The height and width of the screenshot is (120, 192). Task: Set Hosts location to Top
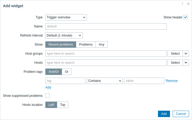coord(62,105)
